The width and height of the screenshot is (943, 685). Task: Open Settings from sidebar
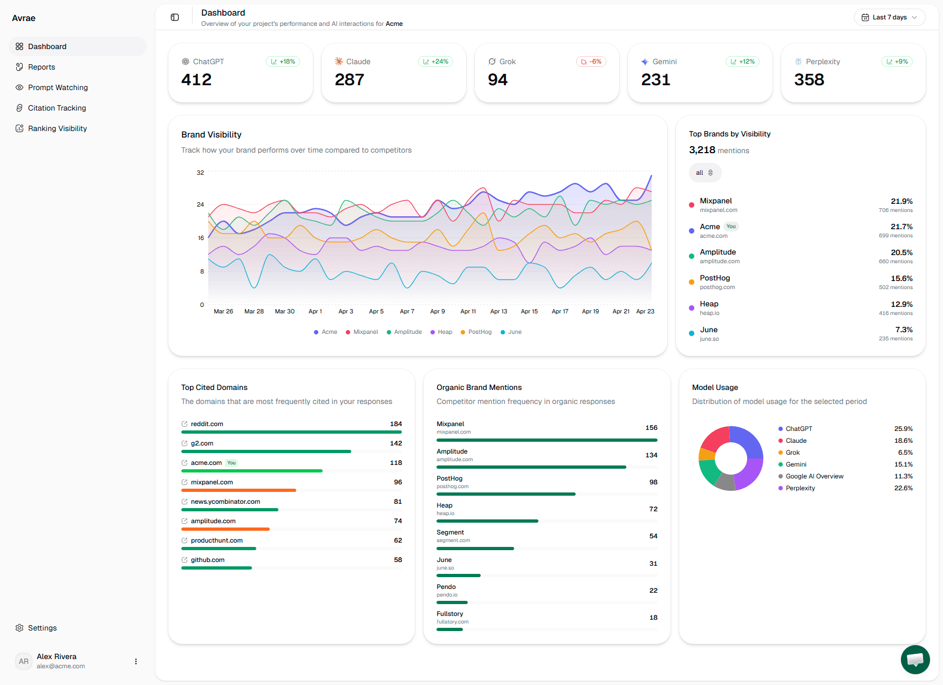(x=78, y=628)
